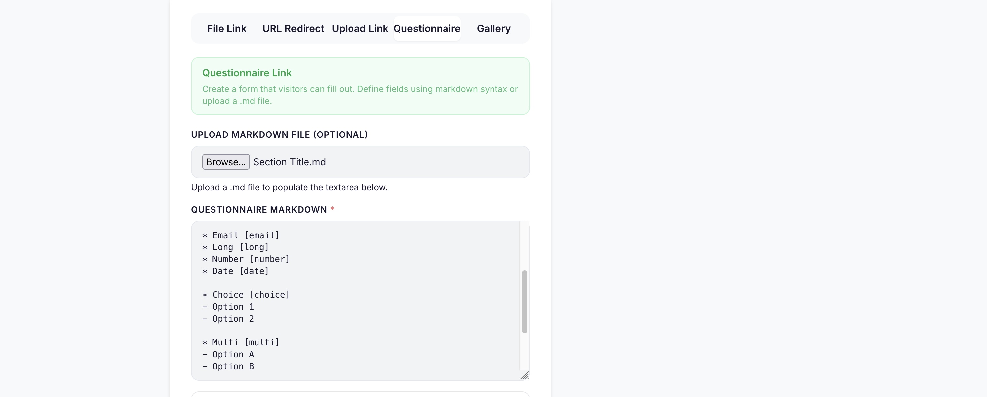Screen dimensions: 987x397
Task: Click the Section Title.md filename text
Action: 289,162
